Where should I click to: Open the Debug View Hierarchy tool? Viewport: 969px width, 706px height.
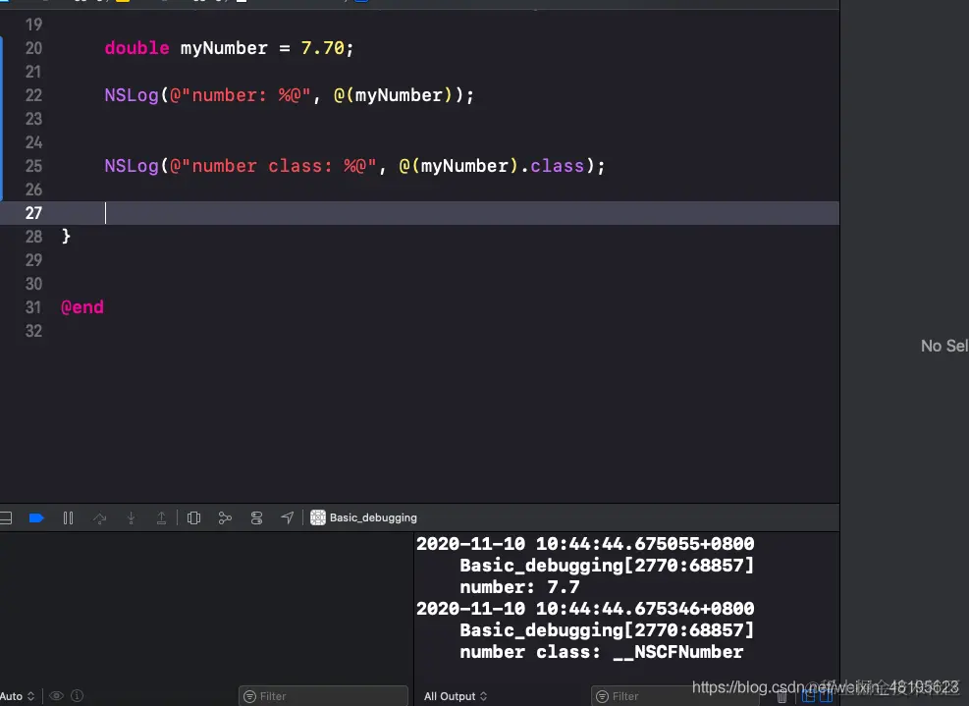coord(193,518)
